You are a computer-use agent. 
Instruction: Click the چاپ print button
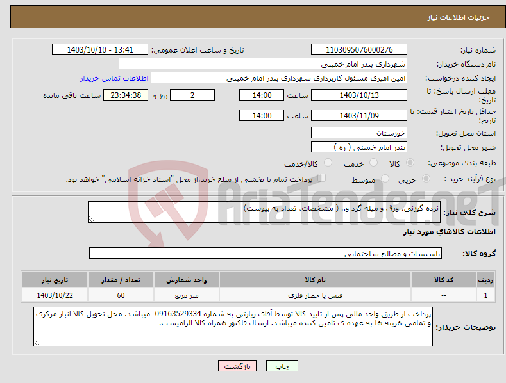(282, 366)
